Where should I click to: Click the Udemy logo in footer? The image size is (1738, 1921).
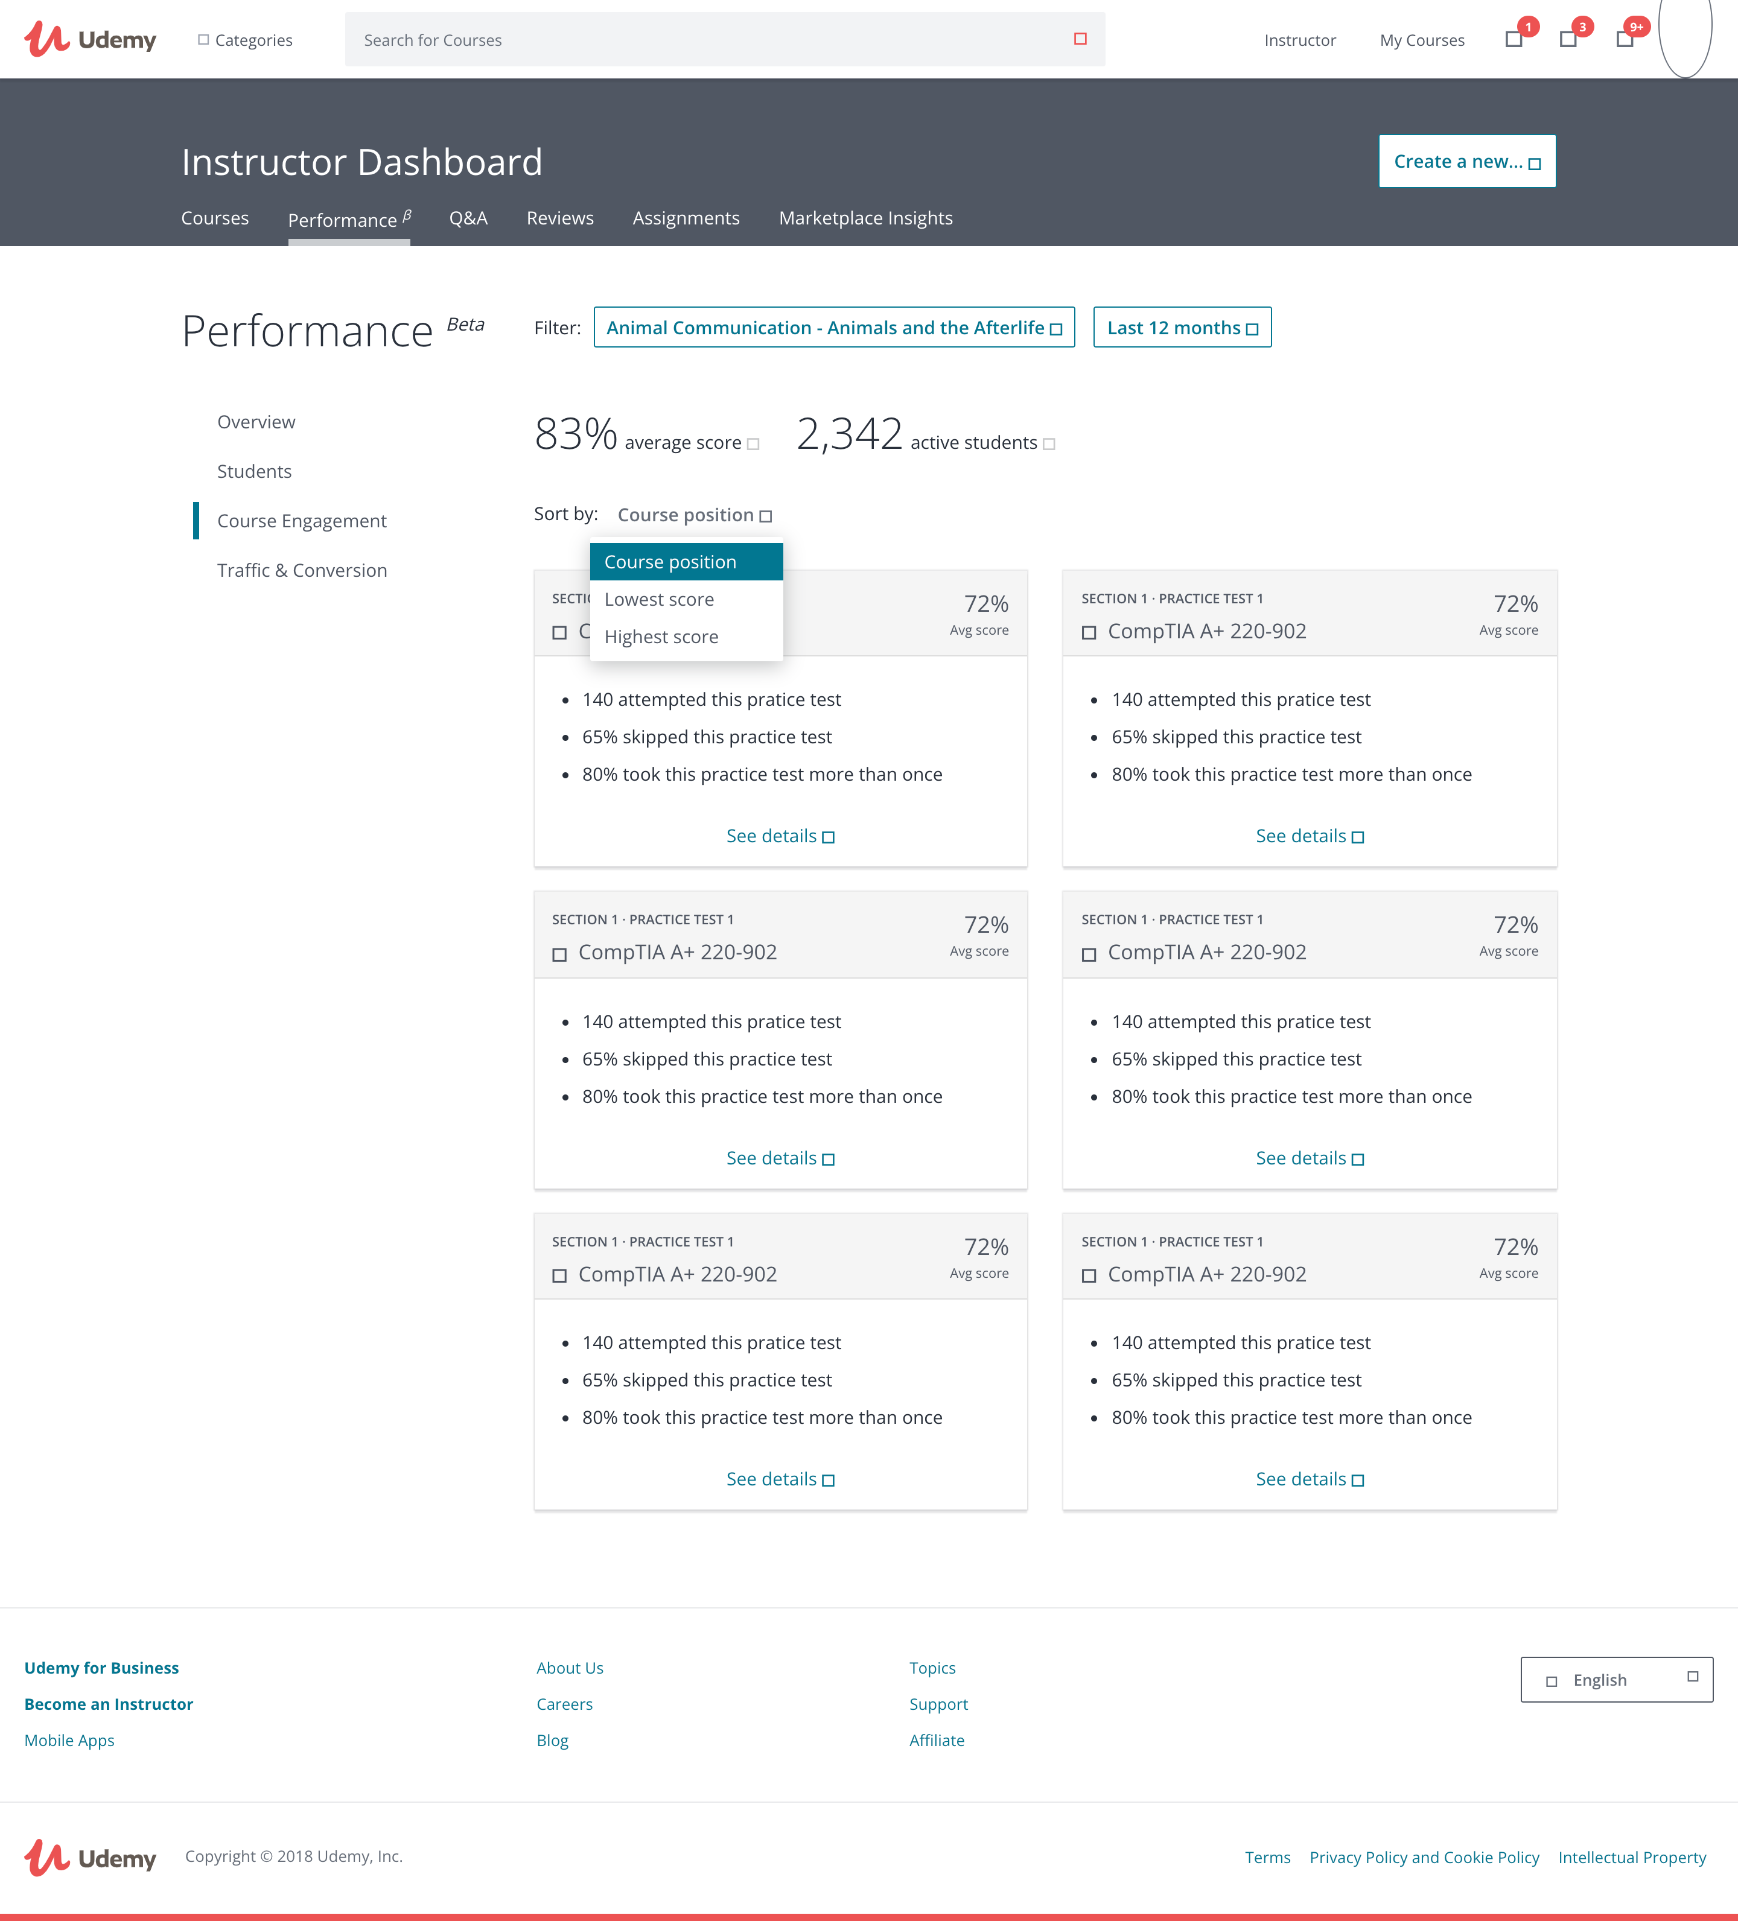click(x=91, y=1857)
